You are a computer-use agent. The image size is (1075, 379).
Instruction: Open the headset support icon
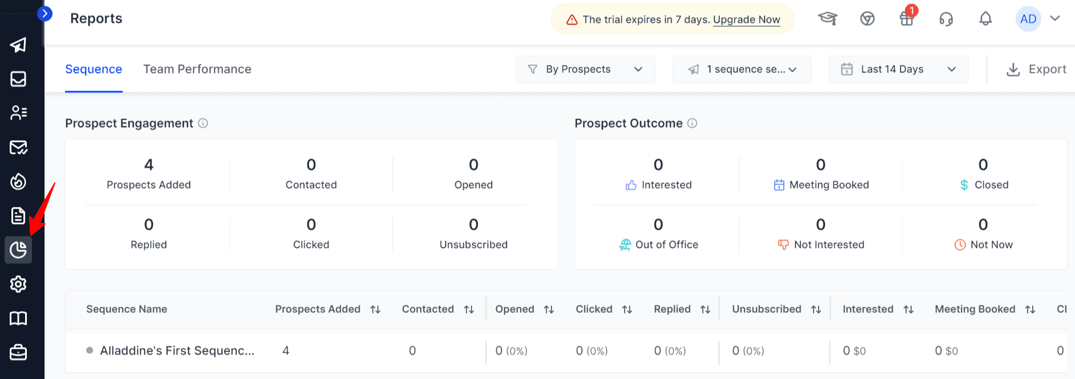(x=946, y=19)
